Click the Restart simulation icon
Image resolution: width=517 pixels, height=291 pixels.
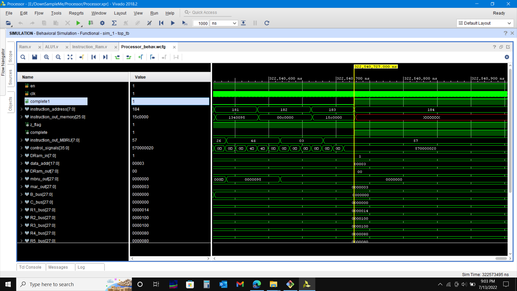coord(161,23)
